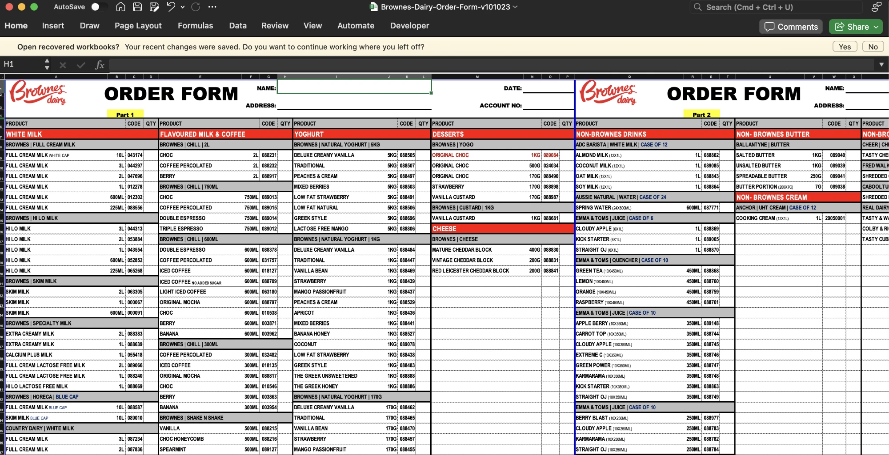889x455 pixels.
Task: Undo the last action
Action: click(171, 7)
